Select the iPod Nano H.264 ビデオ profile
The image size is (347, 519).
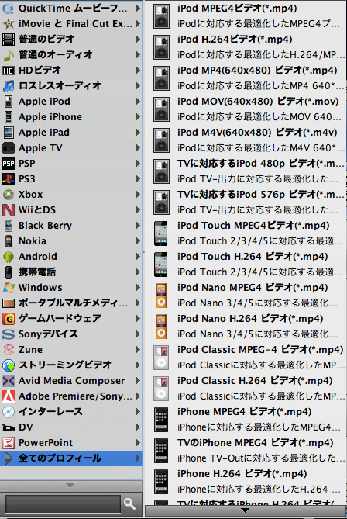coord(246,327)
